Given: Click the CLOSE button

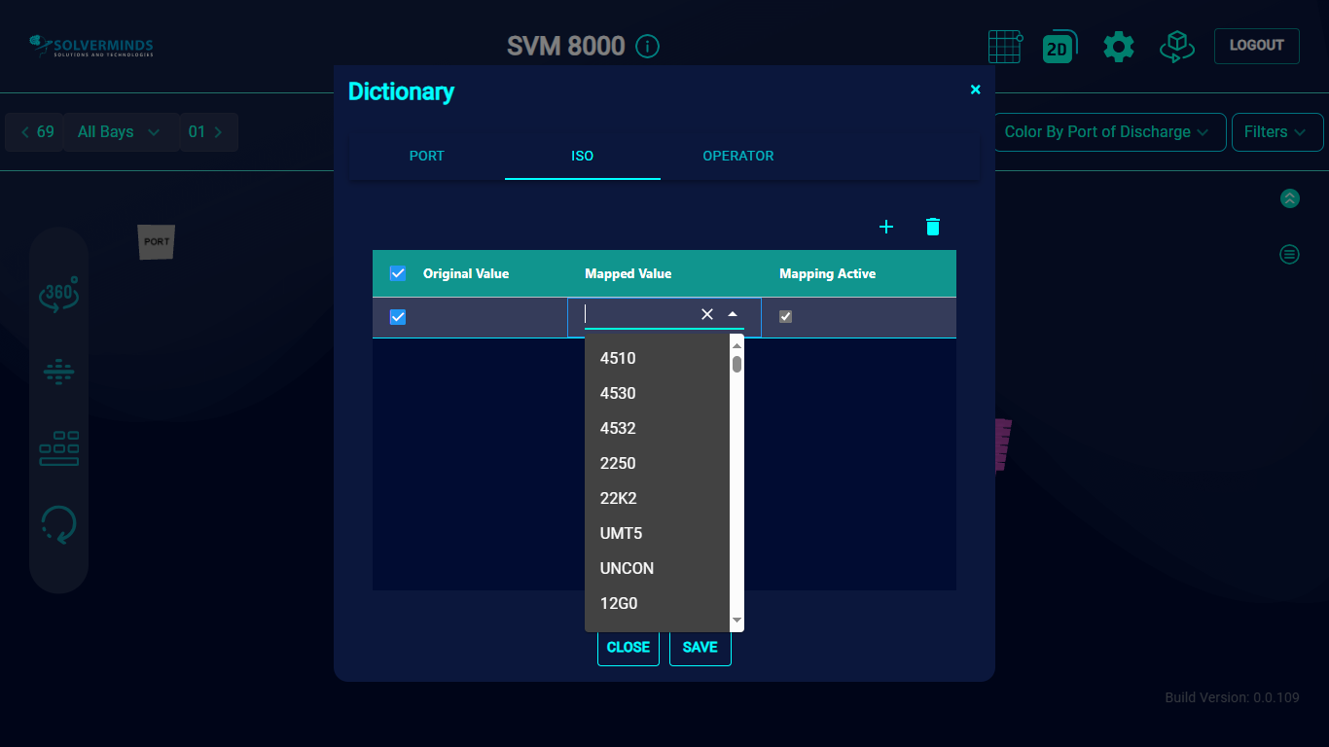Looking at the screenshot, I should click(629, 647).
